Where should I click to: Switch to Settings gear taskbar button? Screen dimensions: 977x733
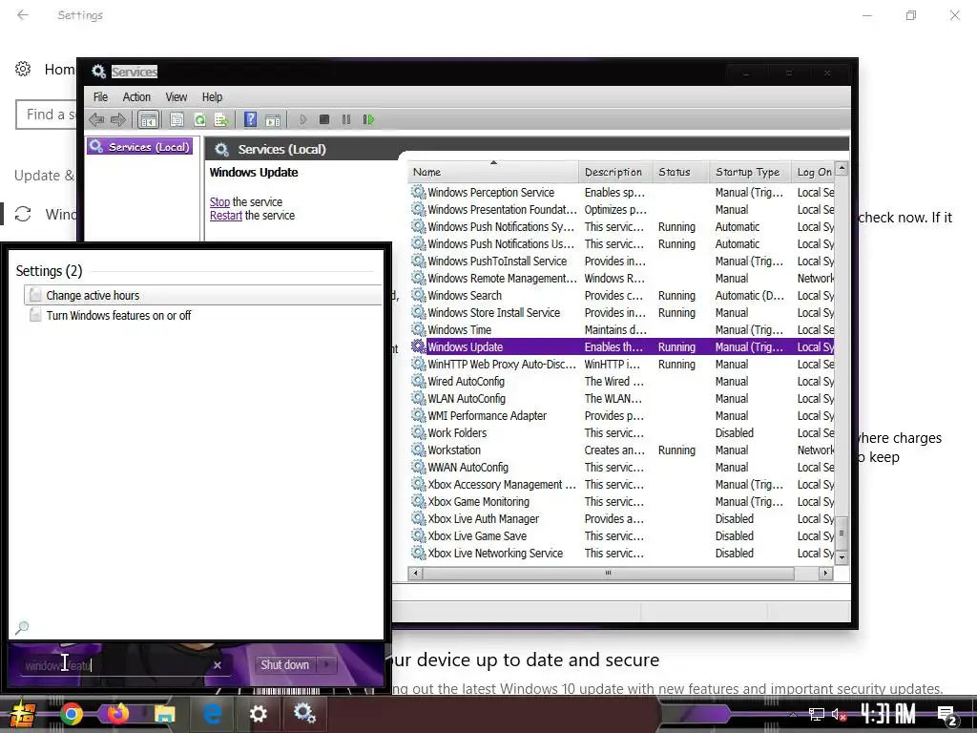point(258,714)
